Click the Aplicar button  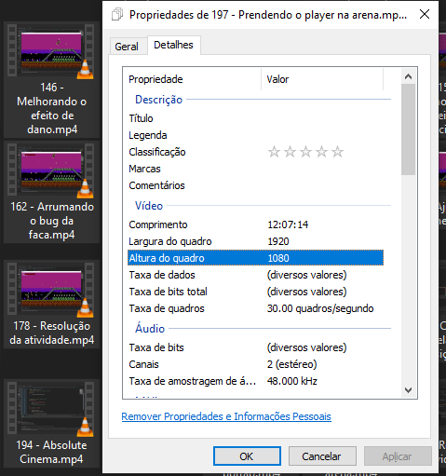(398, 456)
